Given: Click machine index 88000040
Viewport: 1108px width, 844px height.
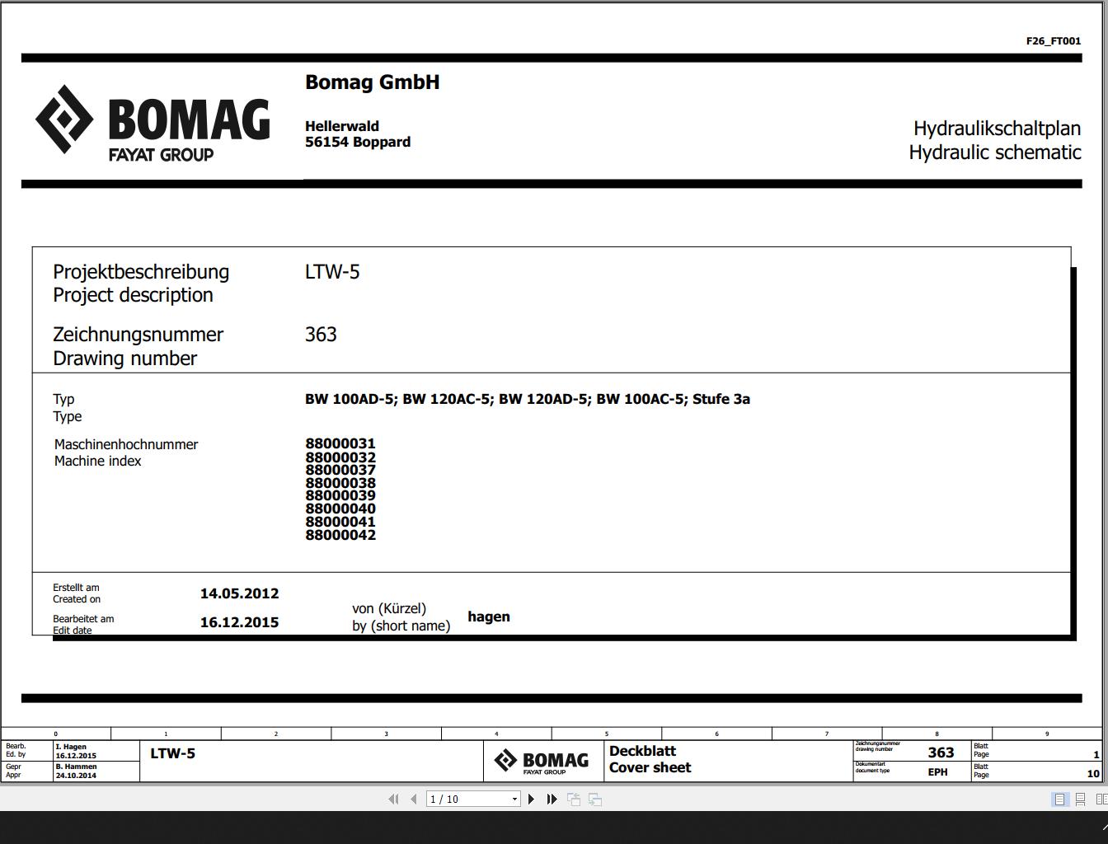Looking at the screenshot, I should (x=340, y=509).
